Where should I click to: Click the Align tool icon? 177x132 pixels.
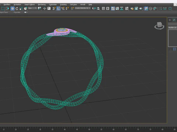tap(98, 8)
